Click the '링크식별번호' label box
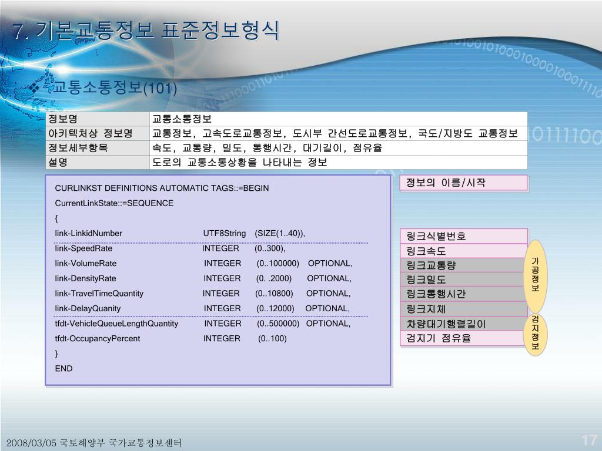602x451 pixels. click(464, 236)
